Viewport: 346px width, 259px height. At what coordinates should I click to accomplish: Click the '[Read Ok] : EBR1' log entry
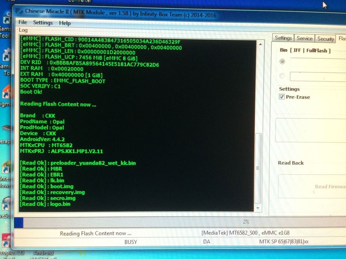(42, 175)
